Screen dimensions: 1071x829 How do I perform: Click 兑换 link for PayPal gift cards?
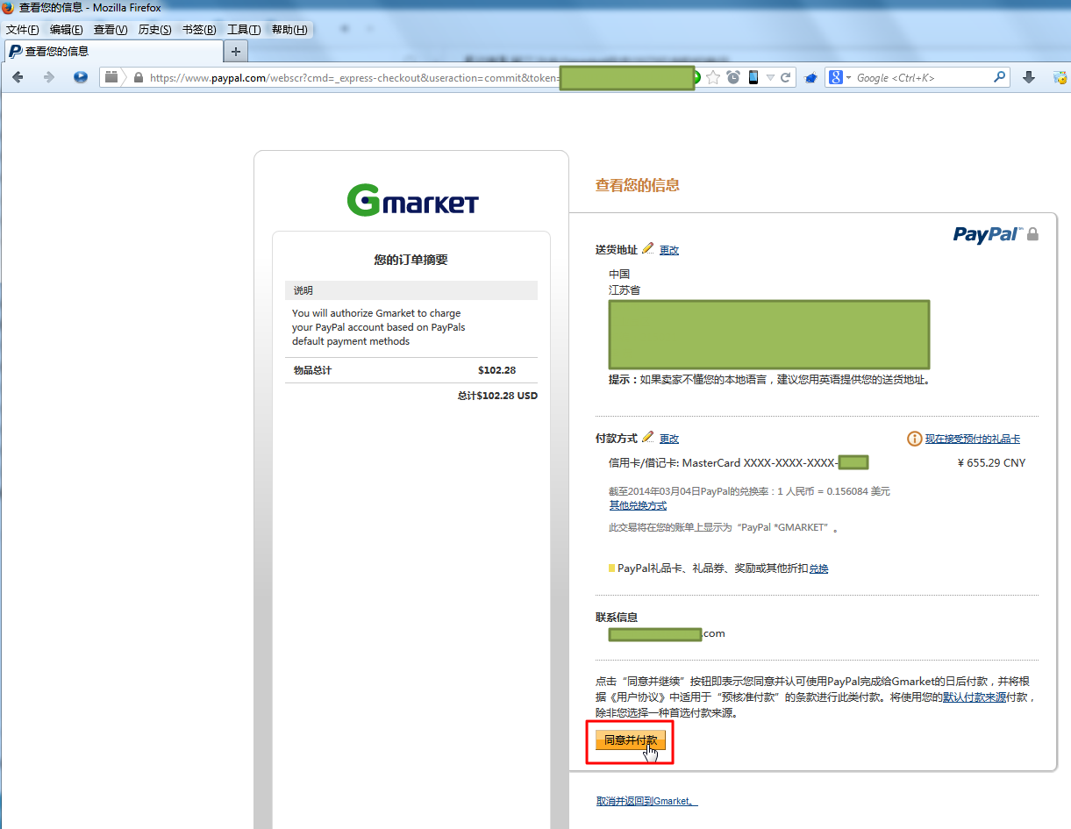(818, 568)
